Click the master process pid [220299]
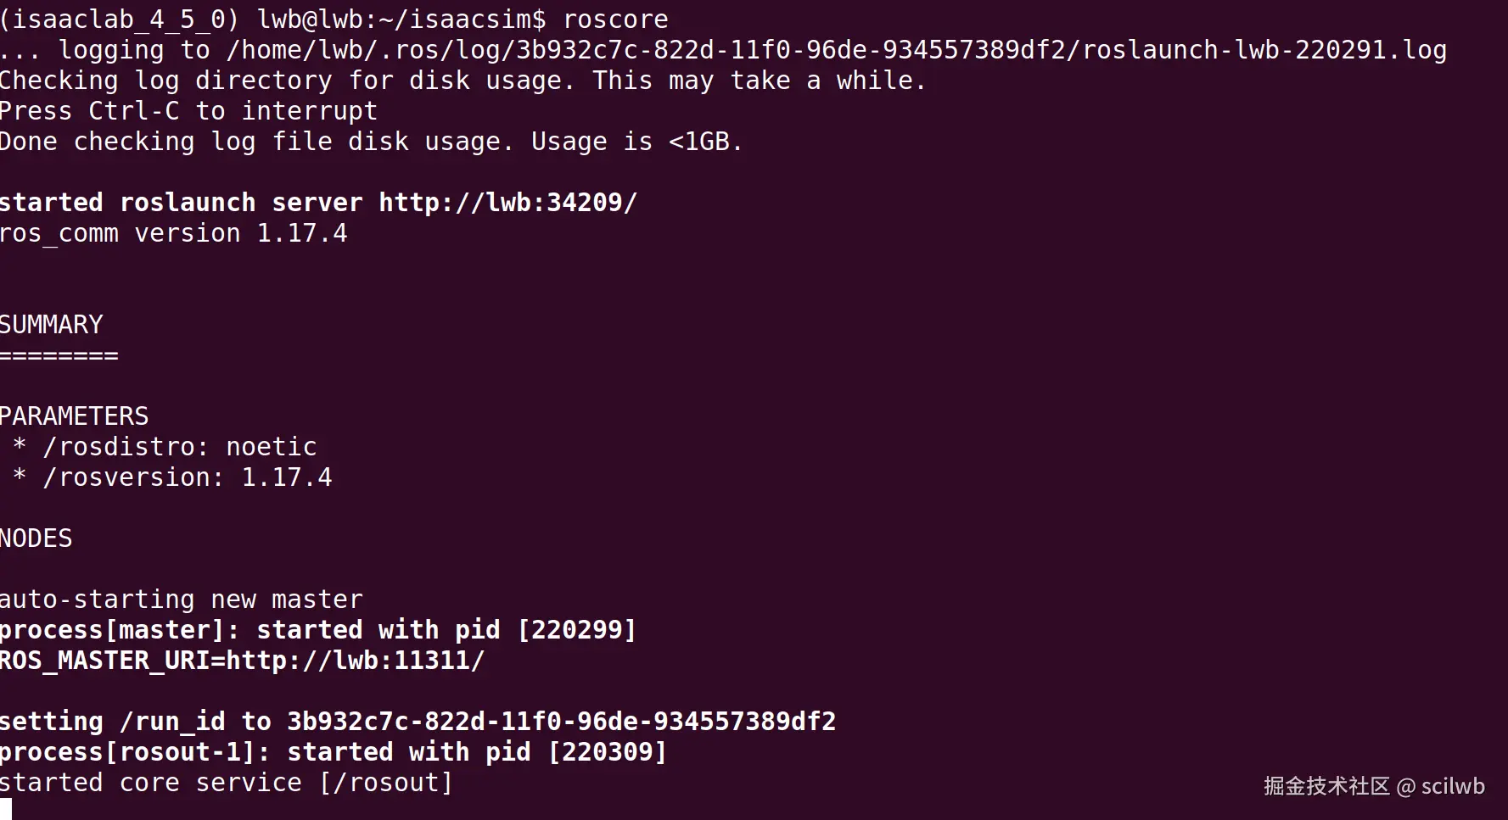1508x820 pixels. 577,630
